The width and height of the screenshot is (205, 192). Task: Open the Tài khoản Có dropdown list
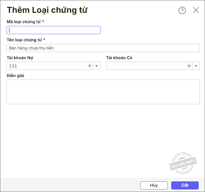(x=196, y=66)
